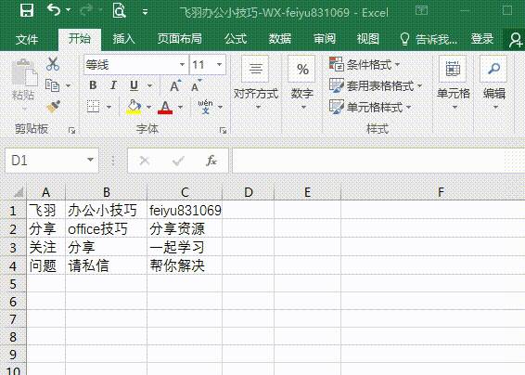Click the Copy icon in clipboard group
The width and height of the screenshot is (525, 375).
pyautogui.click(x=53, y=85)
